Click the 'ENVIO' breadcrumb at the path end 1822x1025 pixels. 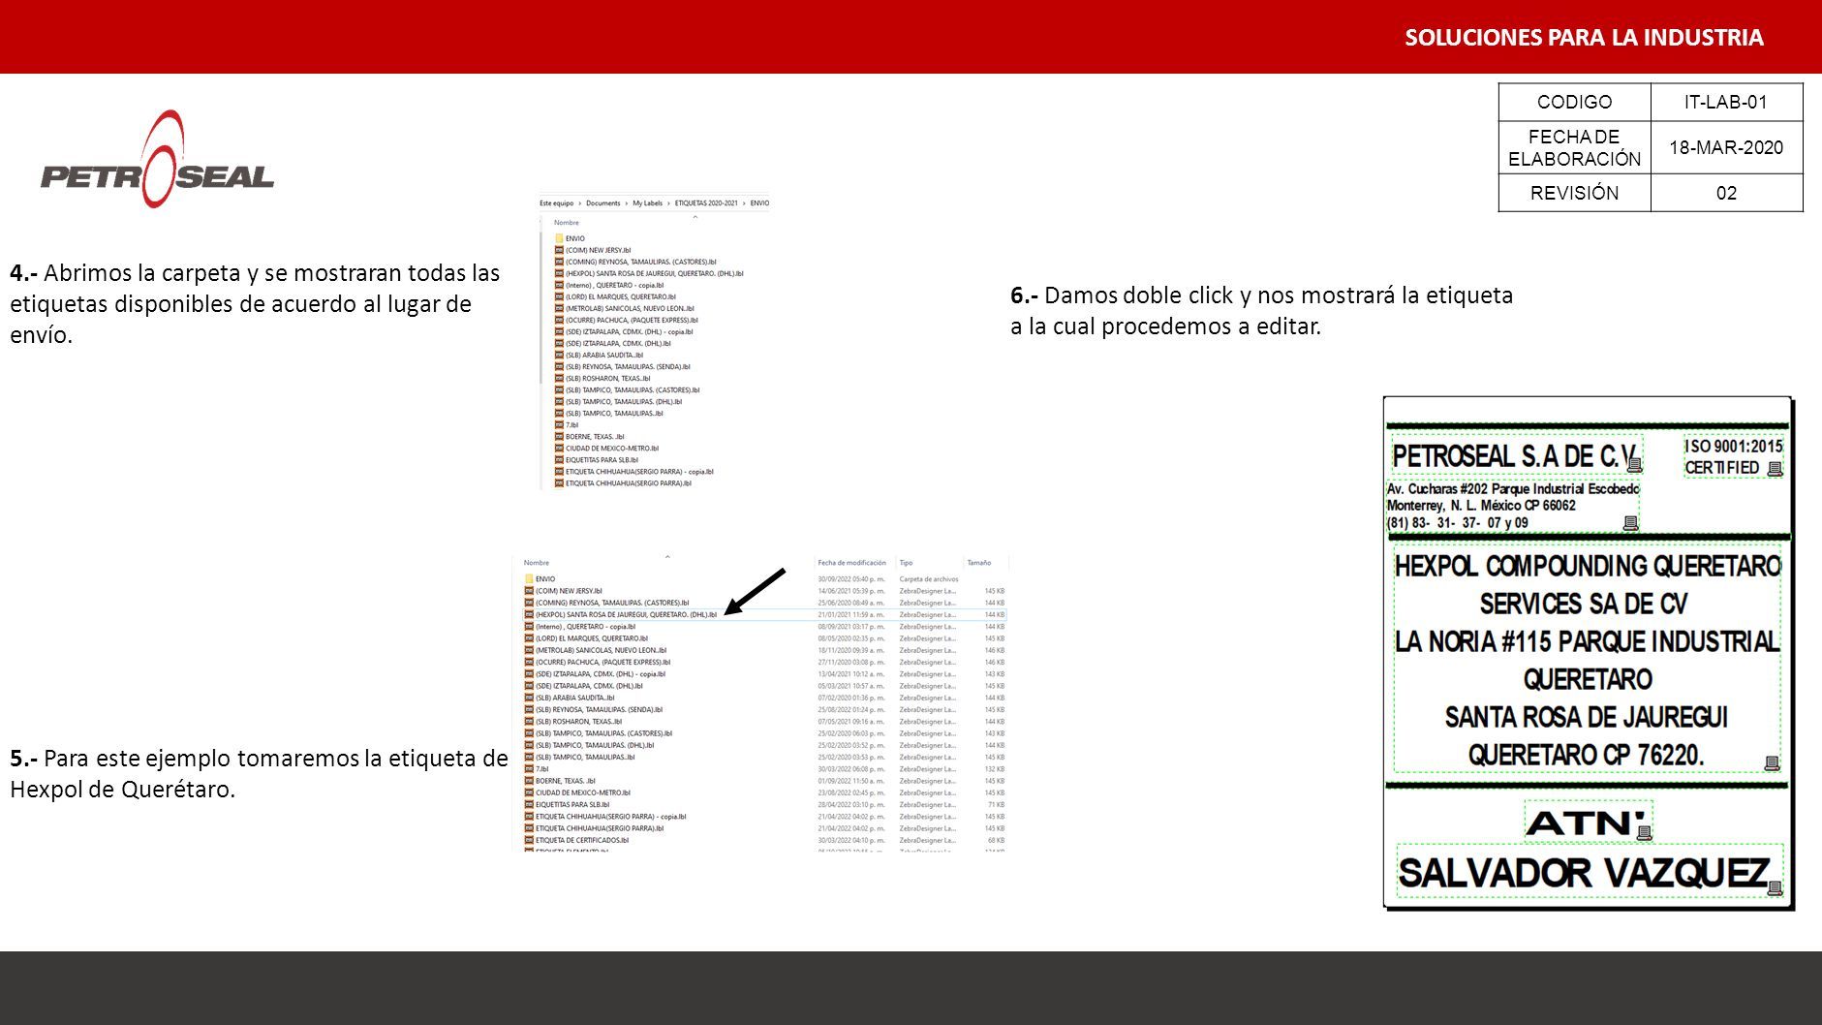759,203
